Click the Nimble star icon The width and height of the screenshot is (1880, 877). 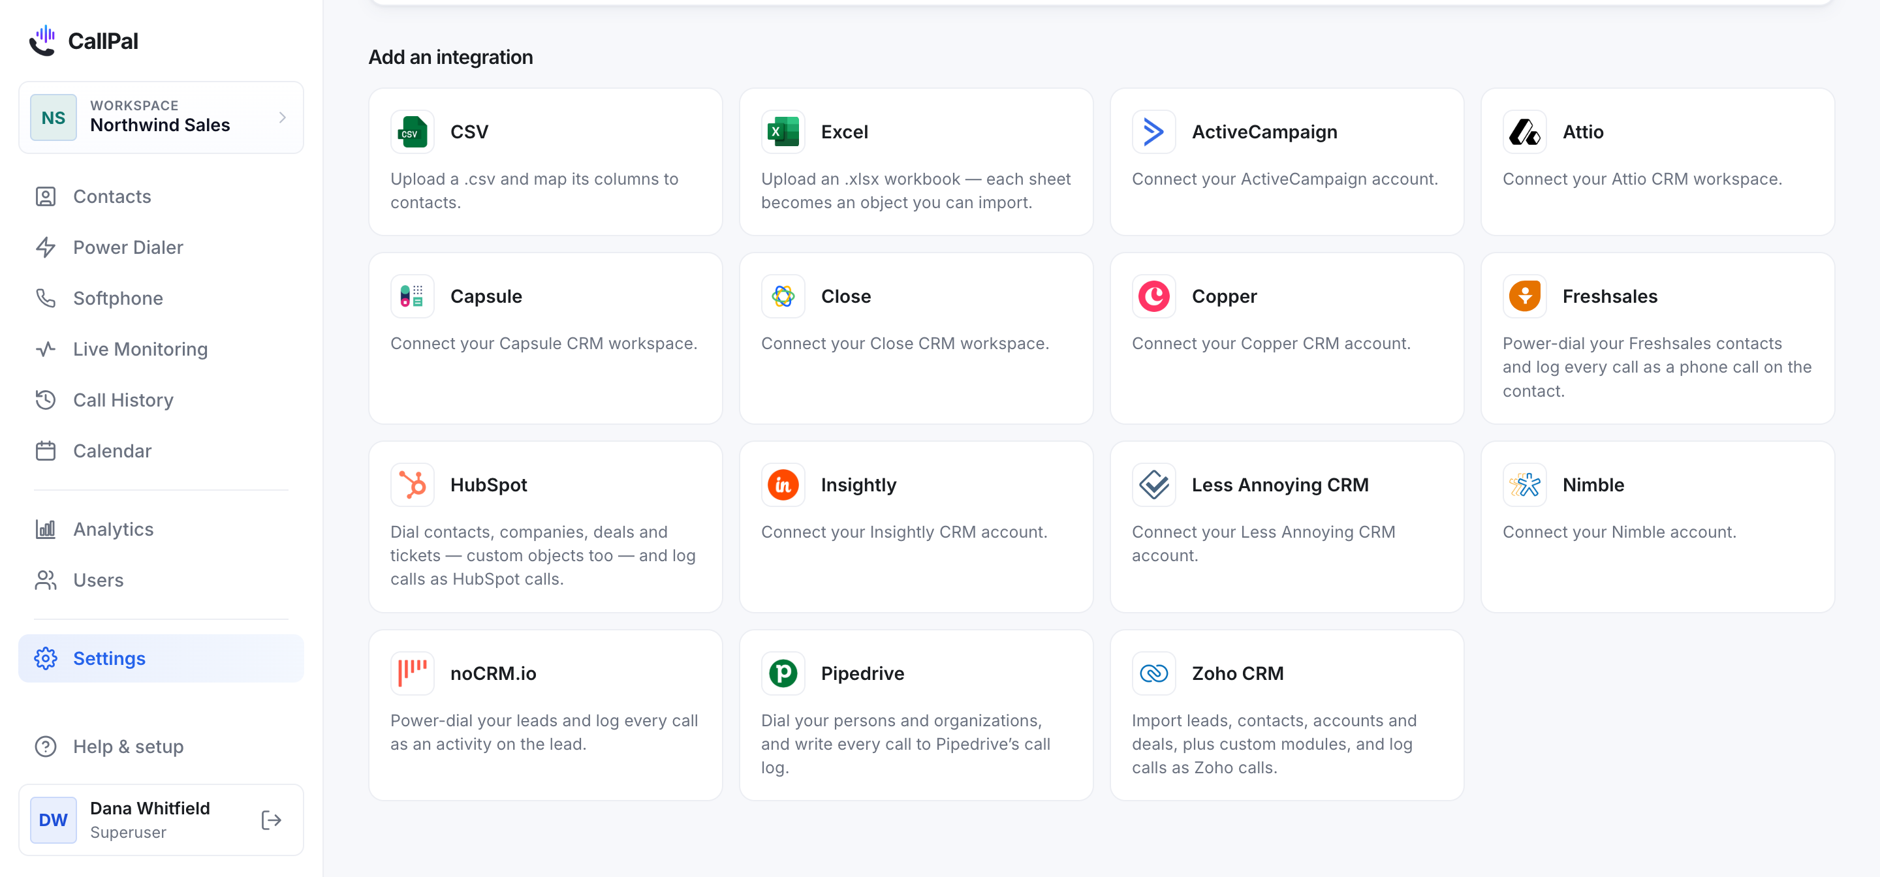[1525, 484]
